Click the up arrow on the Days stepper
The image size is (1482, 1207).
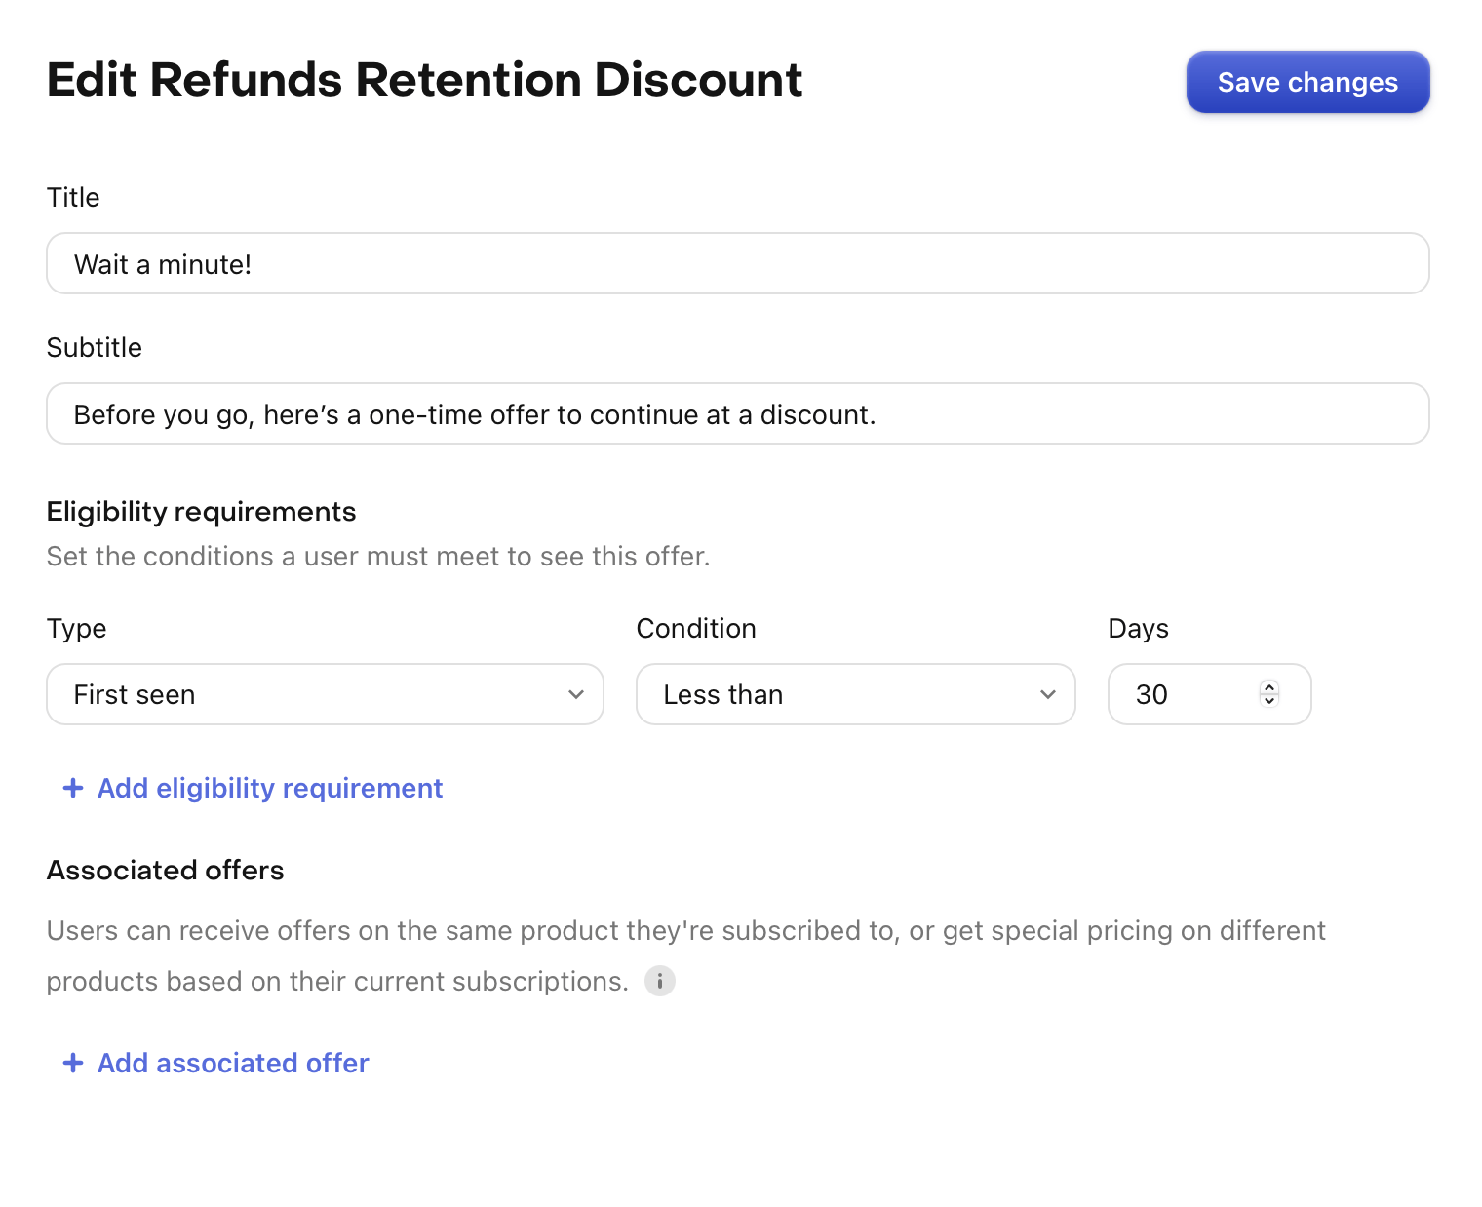(x=1269, y=687)
